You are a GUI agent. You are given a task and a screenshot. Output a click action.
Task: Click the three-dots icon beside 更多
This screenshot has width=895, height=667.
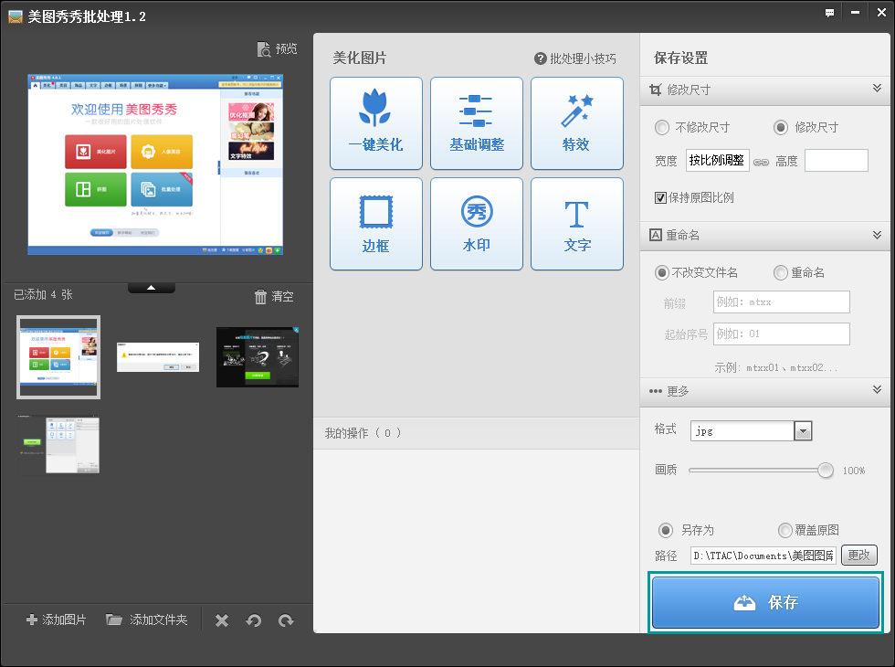pos(656,391)
